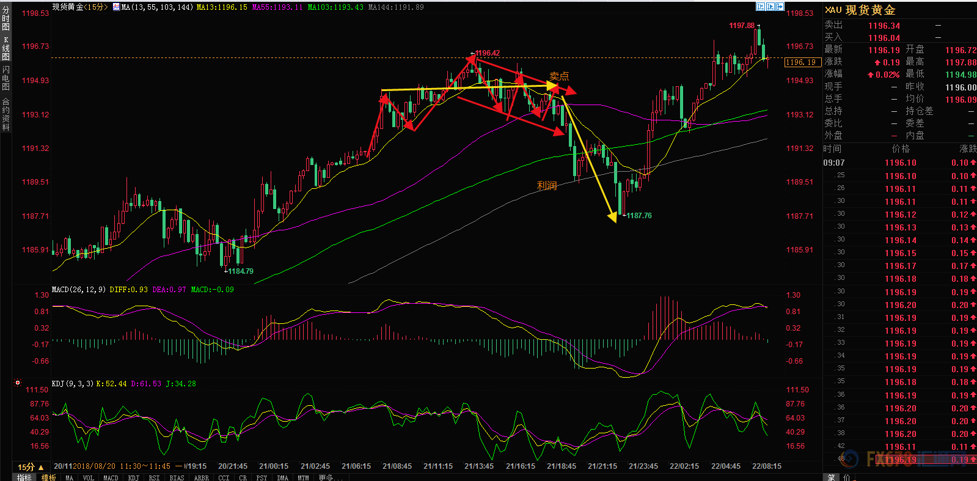Click the 09:07 tick row time
Screen dimensions: 977x481
[x=834, y=163]
